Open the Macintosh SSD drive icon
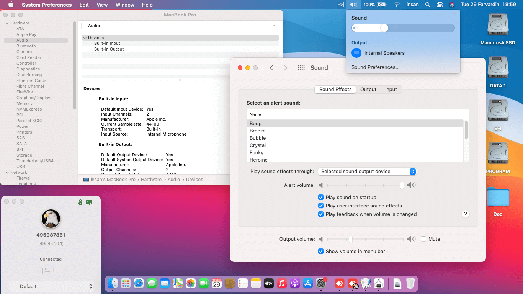This screenshot has width=523, height=294. tap(498, 25)
